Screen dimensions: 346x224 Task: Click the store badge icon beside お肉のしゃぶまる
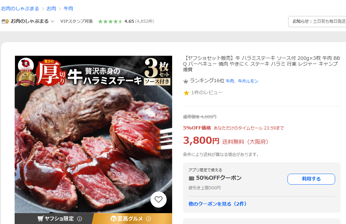(5, 21)
